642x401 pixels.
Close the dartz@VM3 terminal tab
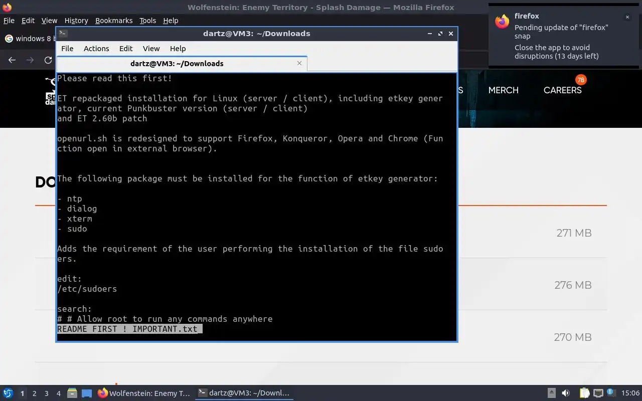[x=299, y=63]
